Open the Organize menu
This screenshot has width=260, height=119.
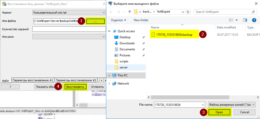(118, 20)
